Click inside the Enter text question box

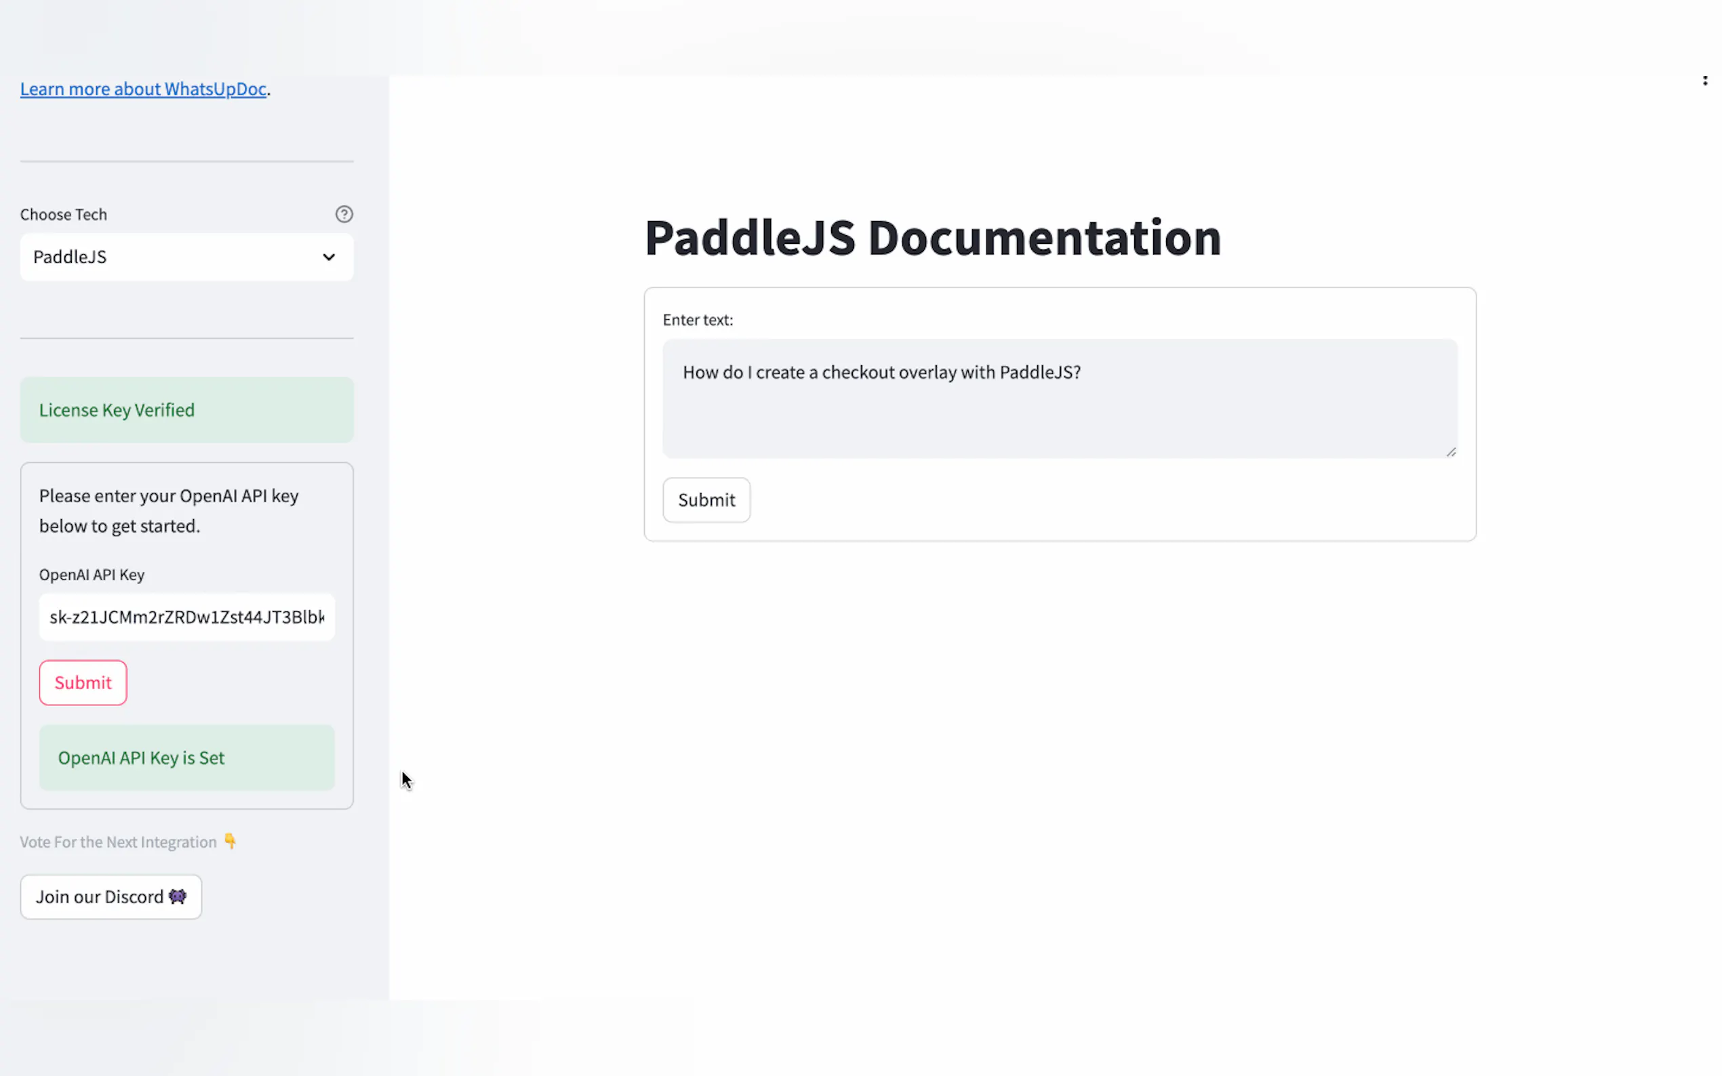tap(1058, 398)
